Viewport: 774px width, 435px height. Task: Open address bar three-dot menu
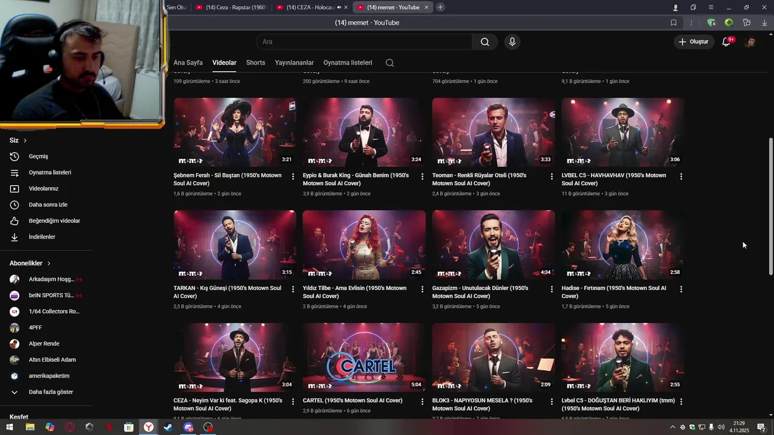691,23
